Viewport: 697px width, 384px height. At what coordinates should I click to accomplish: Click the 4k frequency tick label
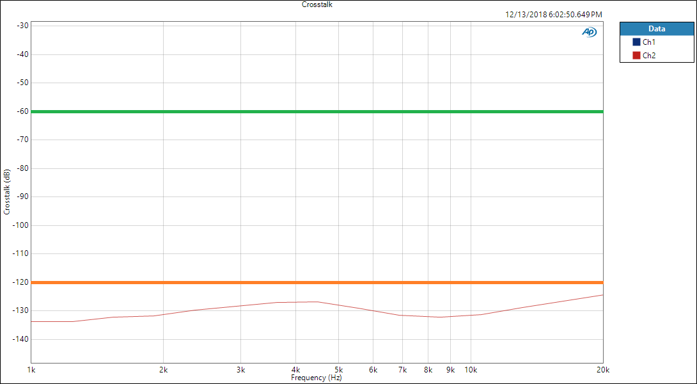pyautogui.click(x=295, y=369)
